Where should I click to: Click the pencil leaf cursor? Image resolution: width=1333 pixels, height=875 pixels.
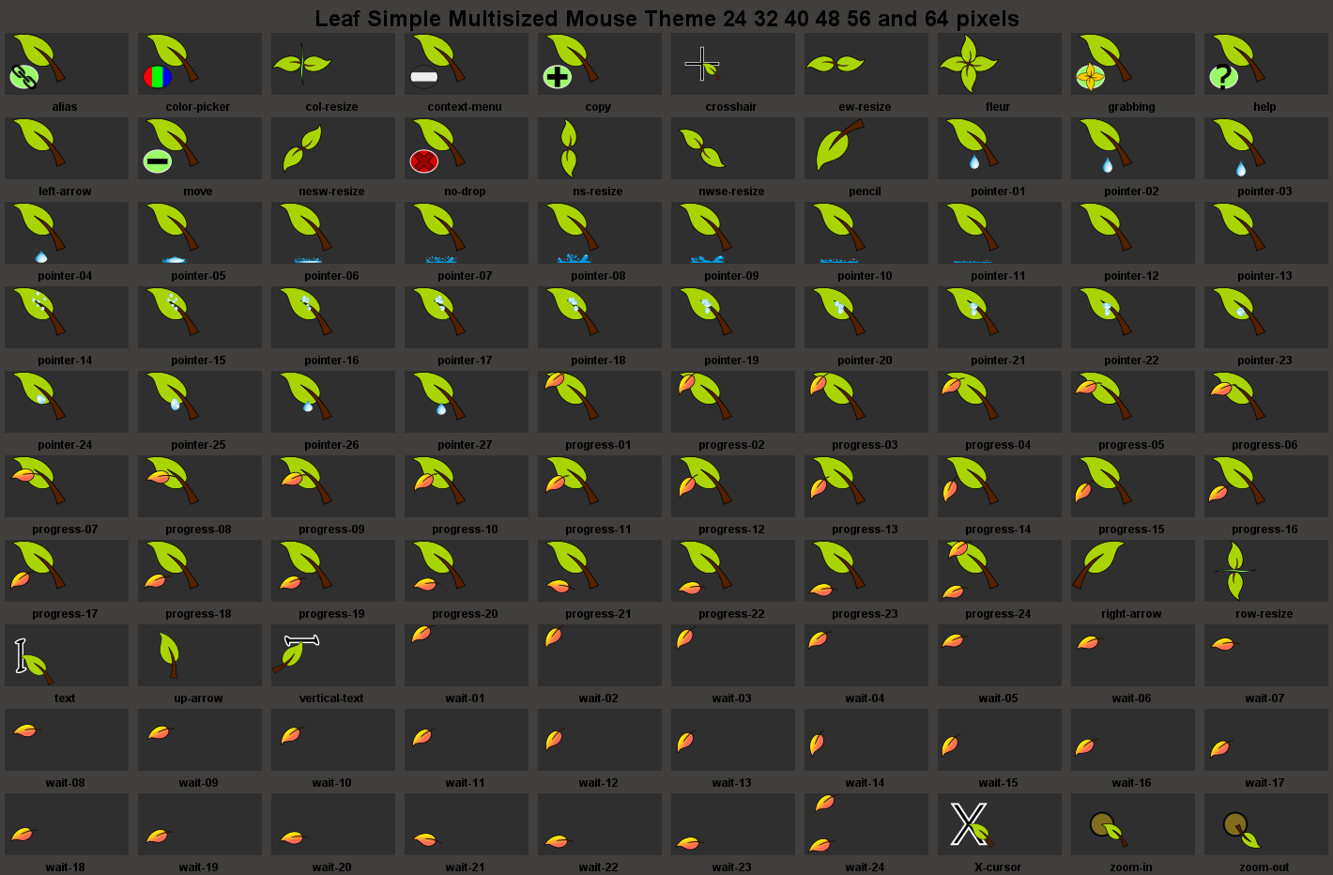[x=866, y=148]
